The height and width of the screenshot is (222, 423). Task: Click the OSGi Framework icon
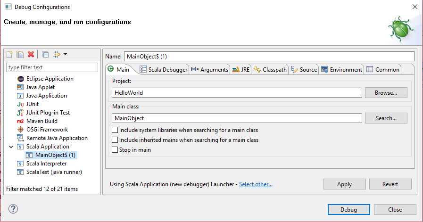click(20, 130)
